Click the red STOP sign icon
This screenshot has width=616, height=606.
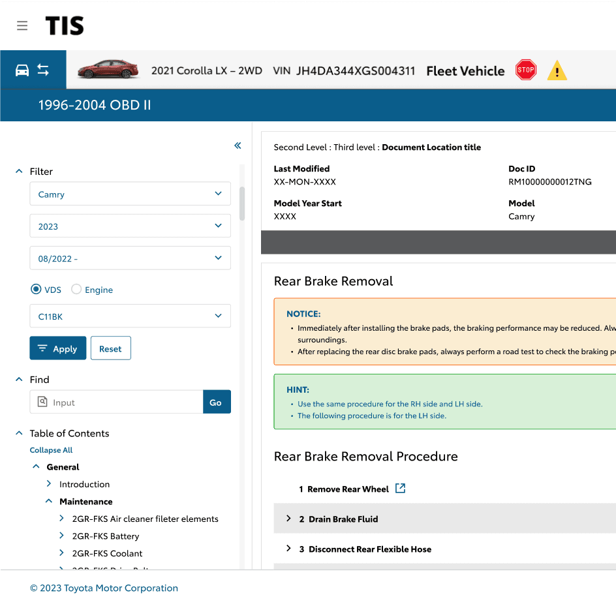[x=526, y=70]
